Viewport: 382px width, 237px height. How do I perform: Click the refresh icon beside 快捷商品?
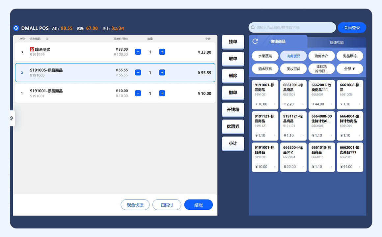click(255, 41)
